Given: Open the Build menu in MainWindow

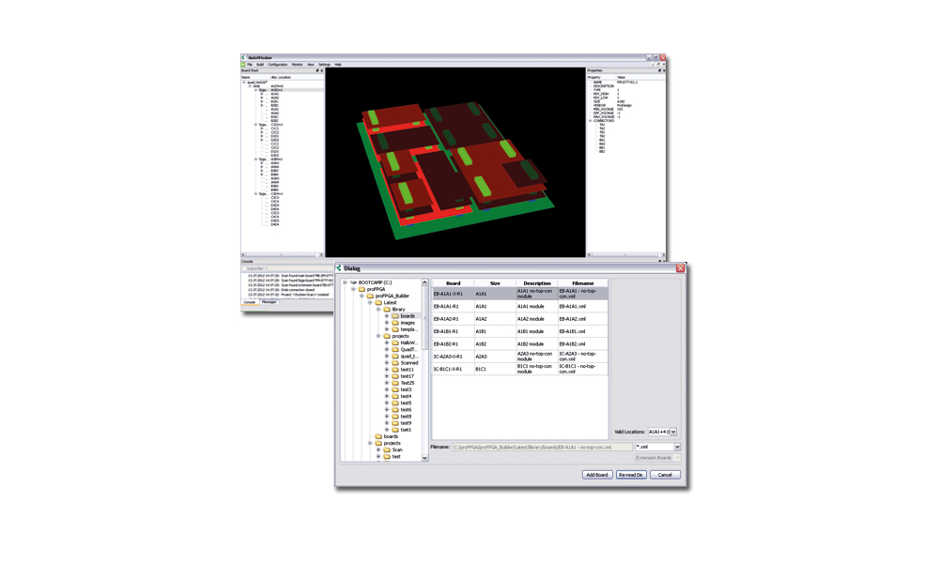Looking at the screenshot, I should [260, 64].
